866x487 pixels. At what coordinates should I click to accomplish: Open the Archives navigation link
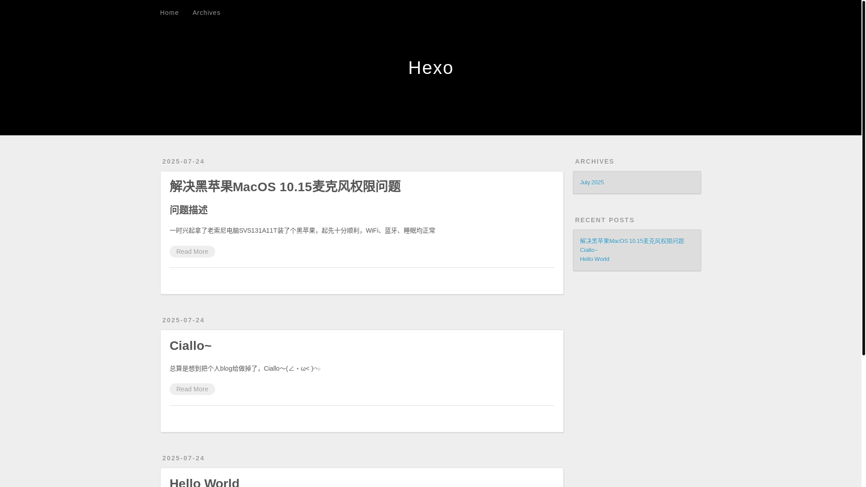[x=206, y=13]
